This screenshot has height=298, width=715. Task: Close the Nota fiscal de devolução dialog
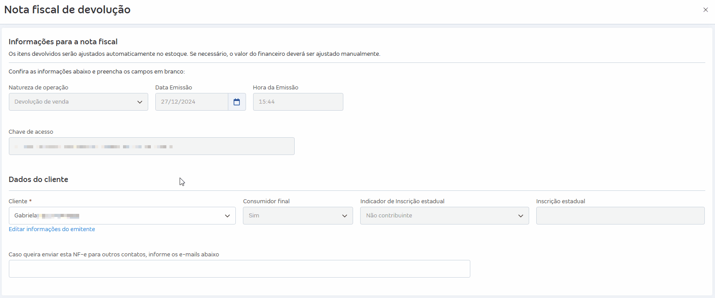point(705,10)
